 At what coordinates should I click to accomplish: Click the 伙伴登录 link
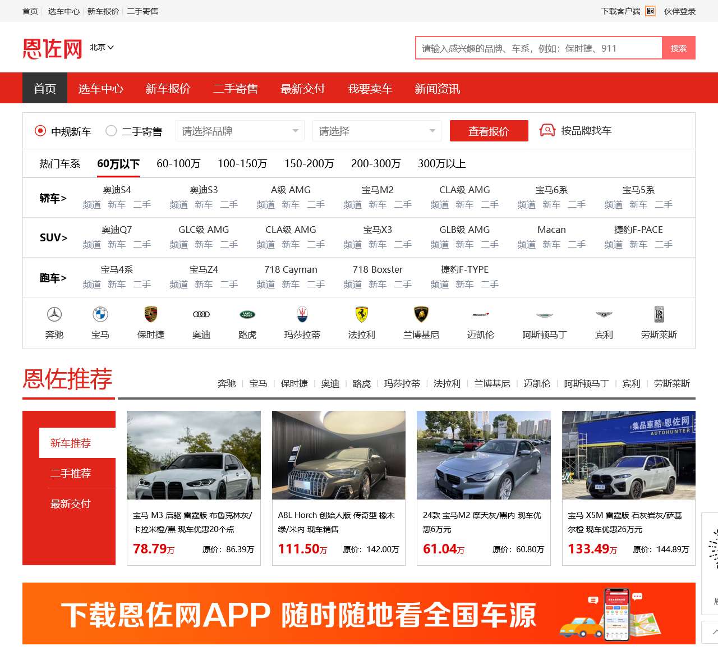click(680, 11)
